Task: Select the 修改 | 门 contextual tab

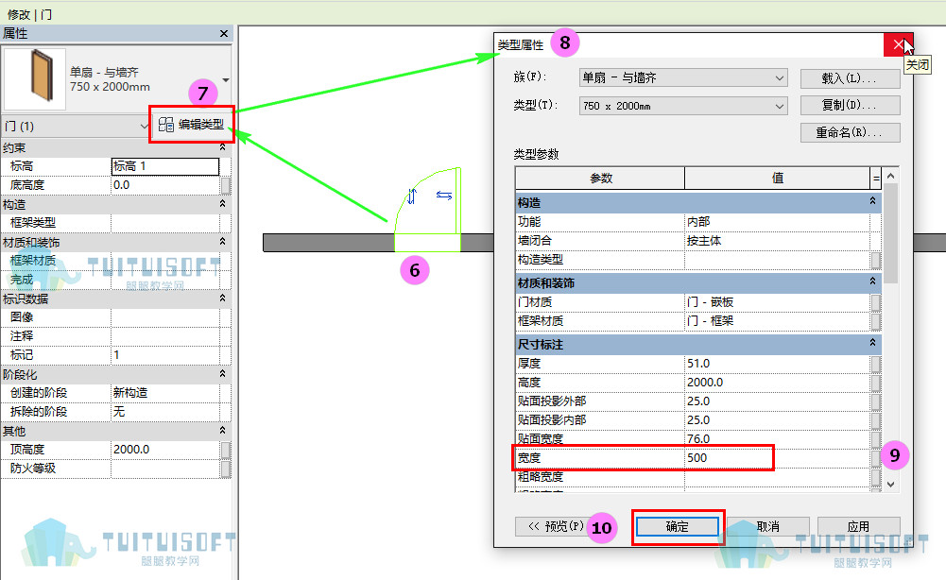Action: 29,14
